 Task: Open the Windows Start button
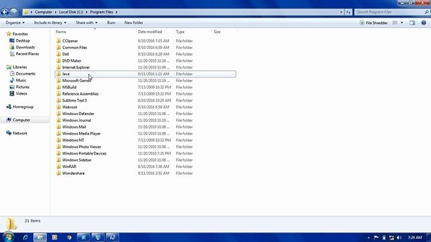point(8,237)
